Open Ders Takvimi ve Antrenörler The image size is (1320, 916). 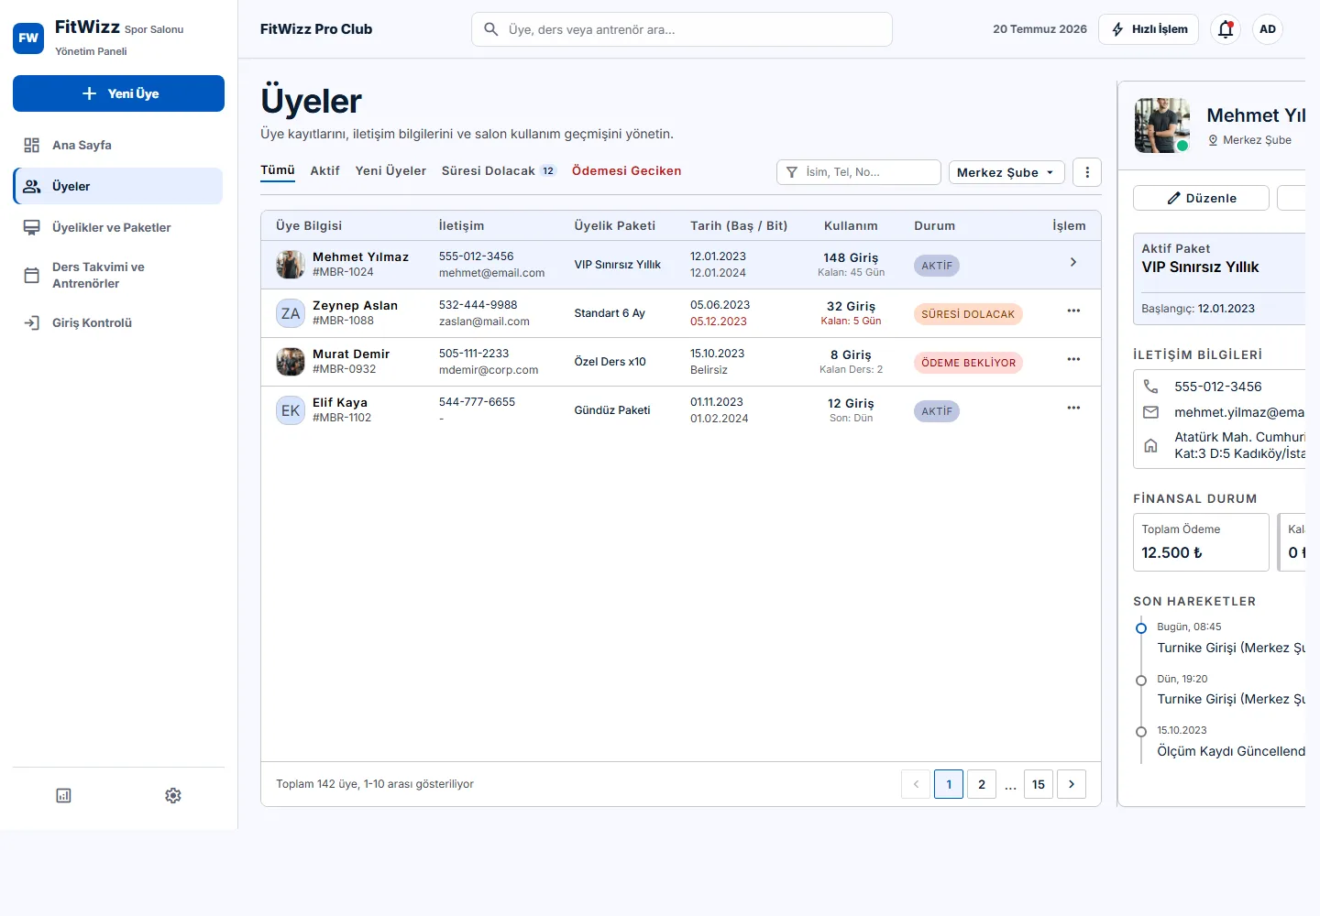[118, 275]
